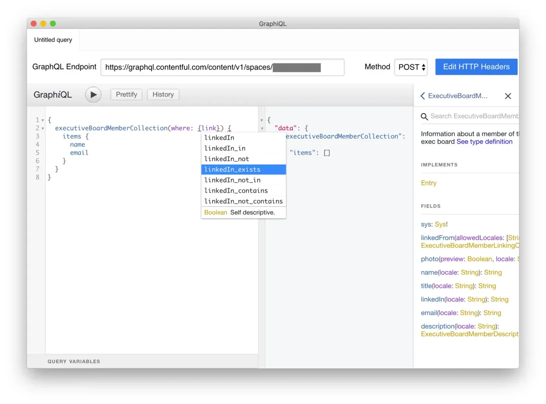Viewport: 546px width, 404px height.
Task: Switch to the Untitled query tab
Action: 53,39
